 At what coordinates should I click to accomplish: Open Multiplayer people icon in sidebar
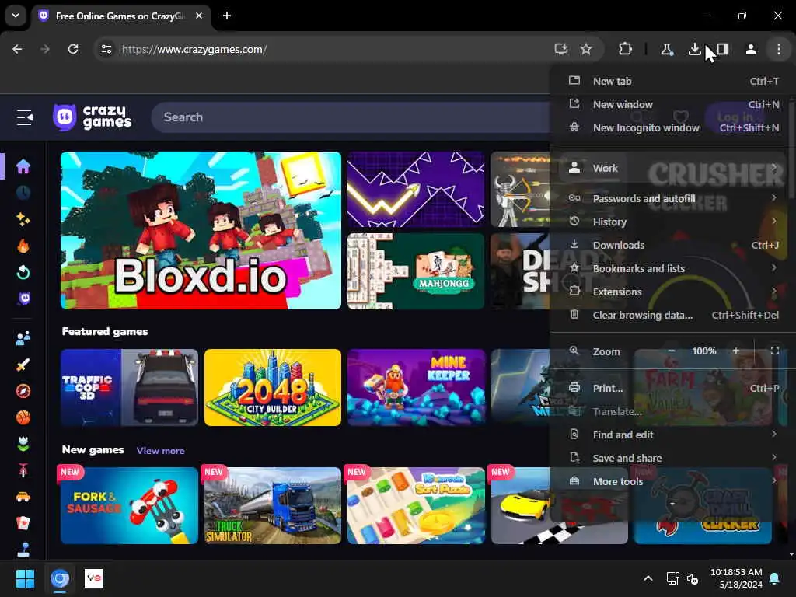pos(23,338)
